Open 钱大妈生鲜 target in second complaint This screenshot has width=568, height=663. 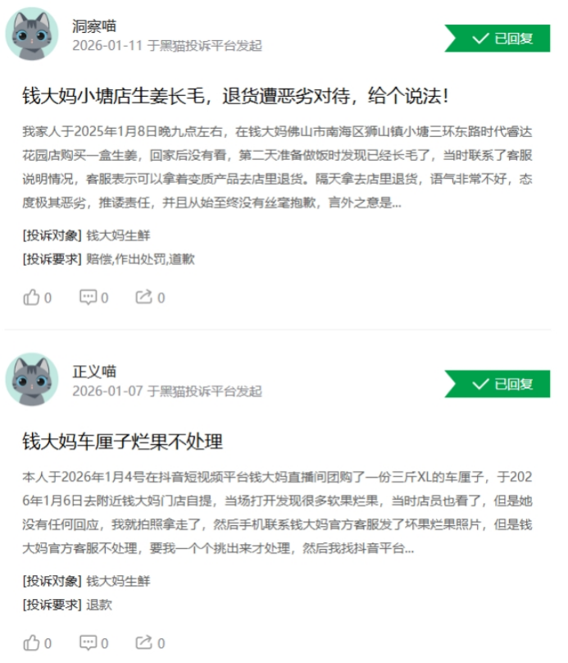tap(118, 581)
